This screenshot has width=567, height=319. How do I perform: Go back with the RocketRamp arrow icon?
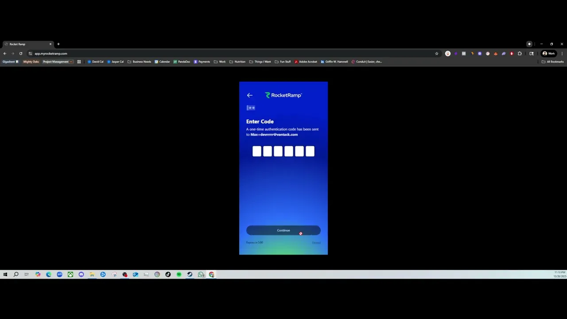250,95
